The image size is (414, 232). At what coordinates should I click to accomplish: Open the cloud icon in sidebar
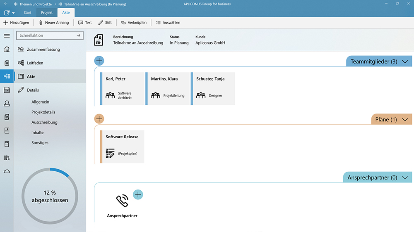7,171
